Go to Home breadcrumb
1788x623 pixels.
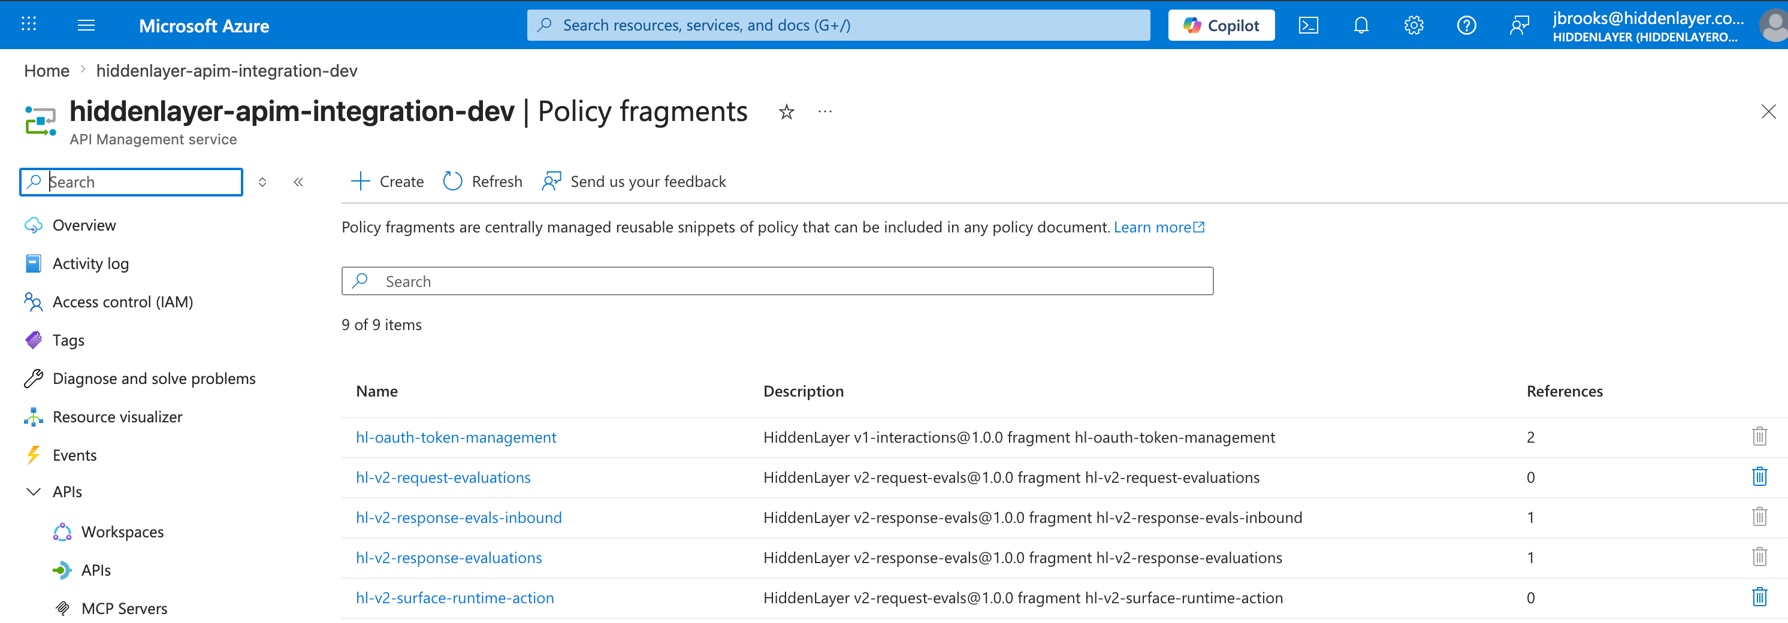click(47, 71)
